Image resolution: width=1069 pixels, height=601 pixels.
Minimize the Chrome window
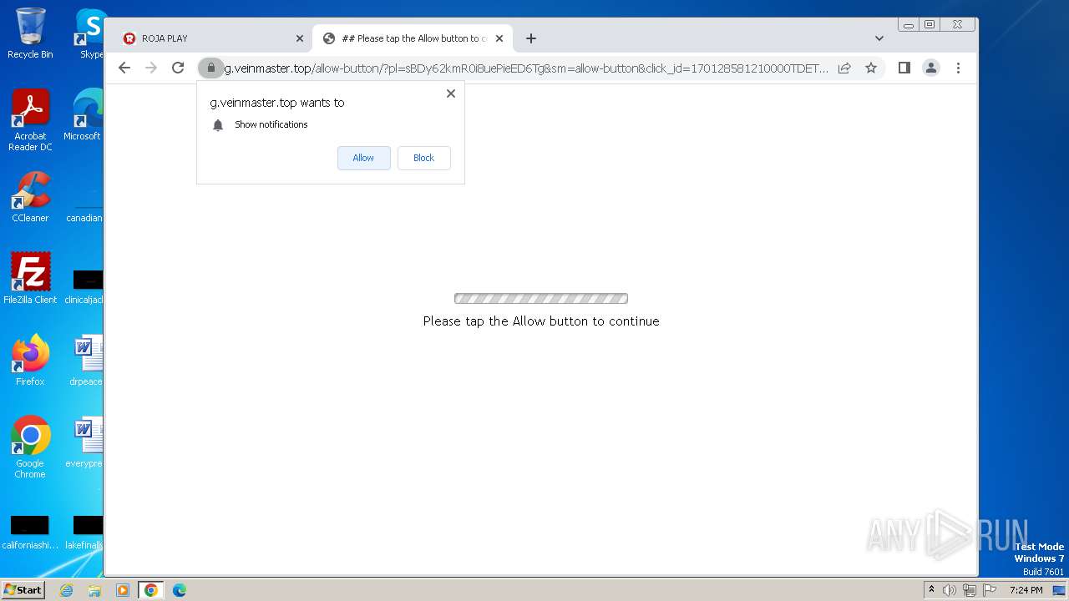pos(909,25)
